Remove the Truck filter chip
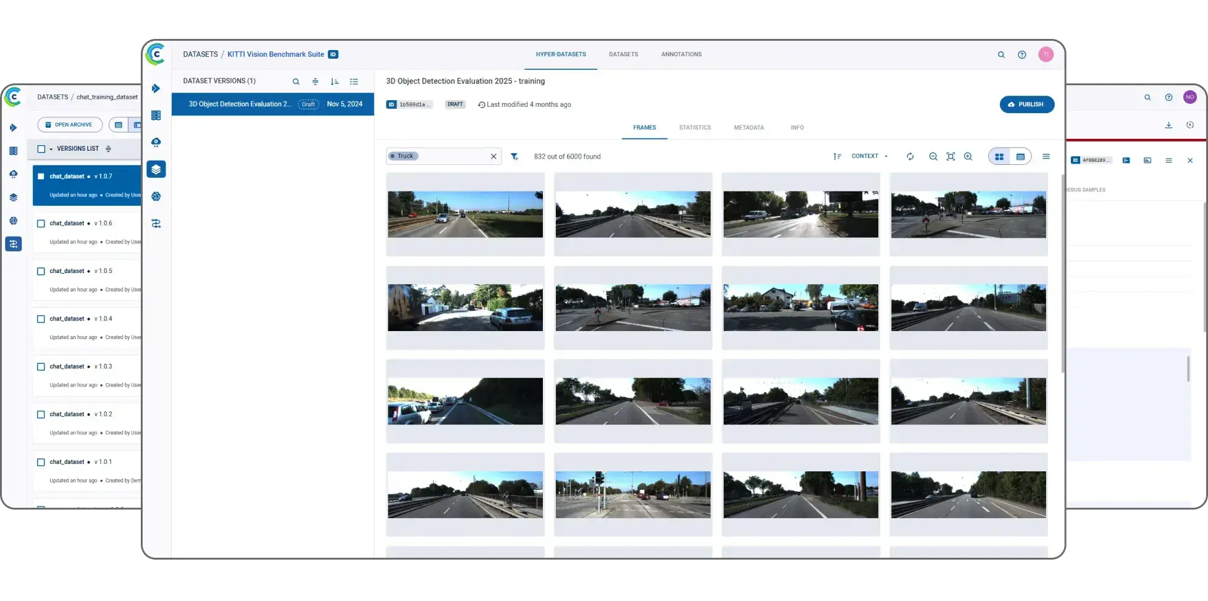Screen dimensions: 1208x601 click(493, 156)
